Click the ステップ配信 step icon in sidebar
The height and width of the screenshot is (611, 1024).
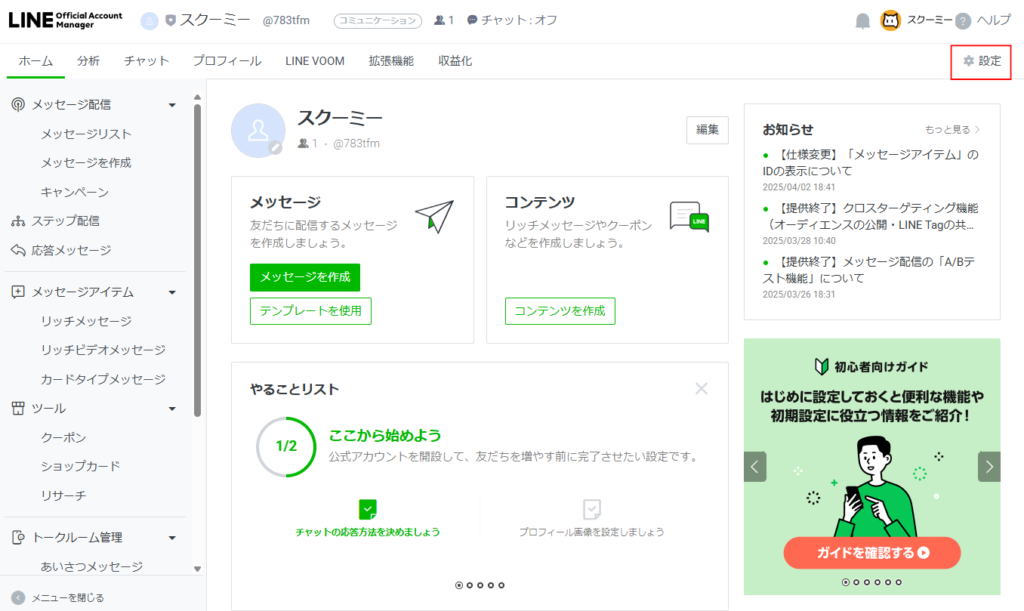18,221
